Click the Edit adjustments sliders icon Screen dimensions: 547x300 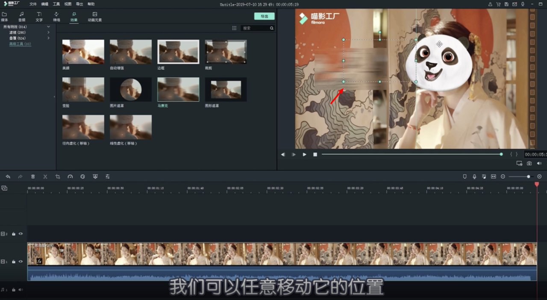[108, 176]
